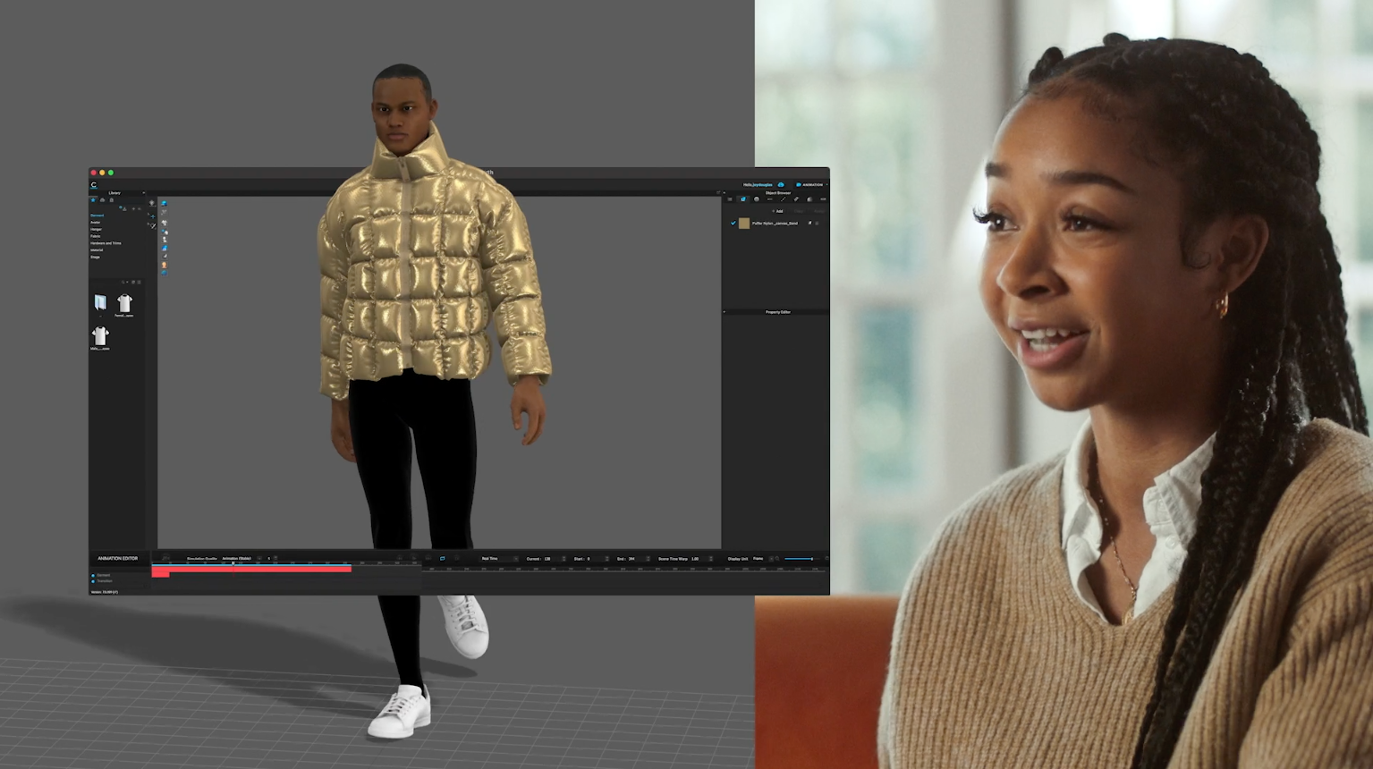Open the Display Unit dropdown set to Frame

click(760, 558)
